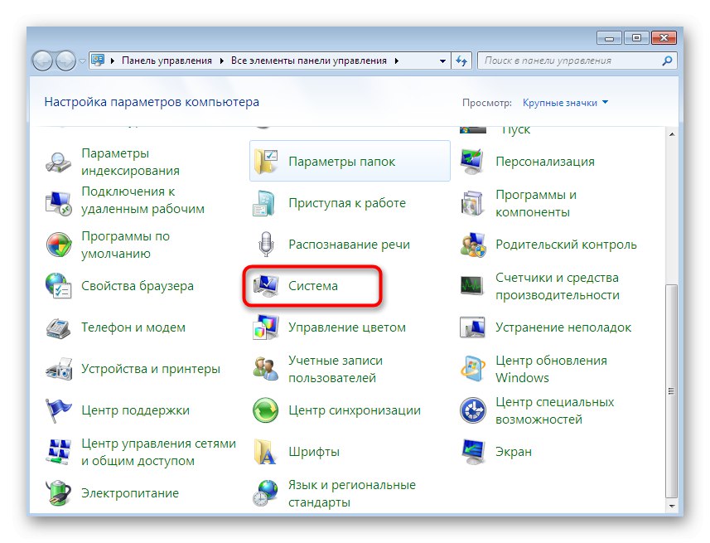Open the Windows Update center icon
Image resolution: width=710 pixels, height=543 pixels.
pos(473,369)
